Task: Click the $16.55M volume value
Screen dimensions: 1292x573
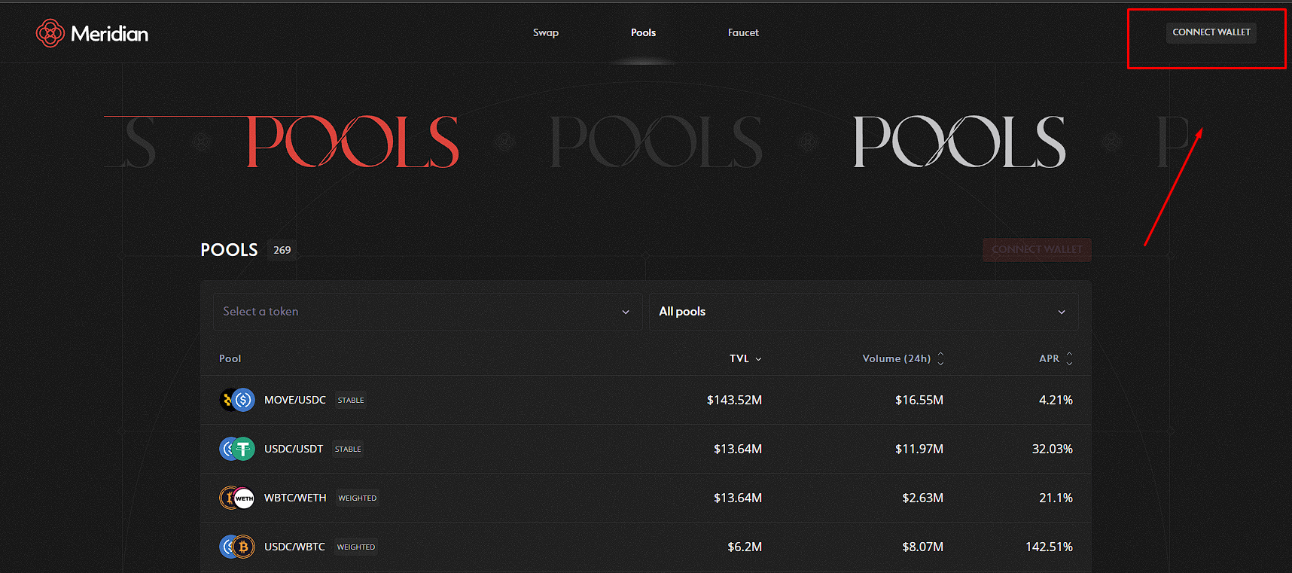Action: (919, 400)
